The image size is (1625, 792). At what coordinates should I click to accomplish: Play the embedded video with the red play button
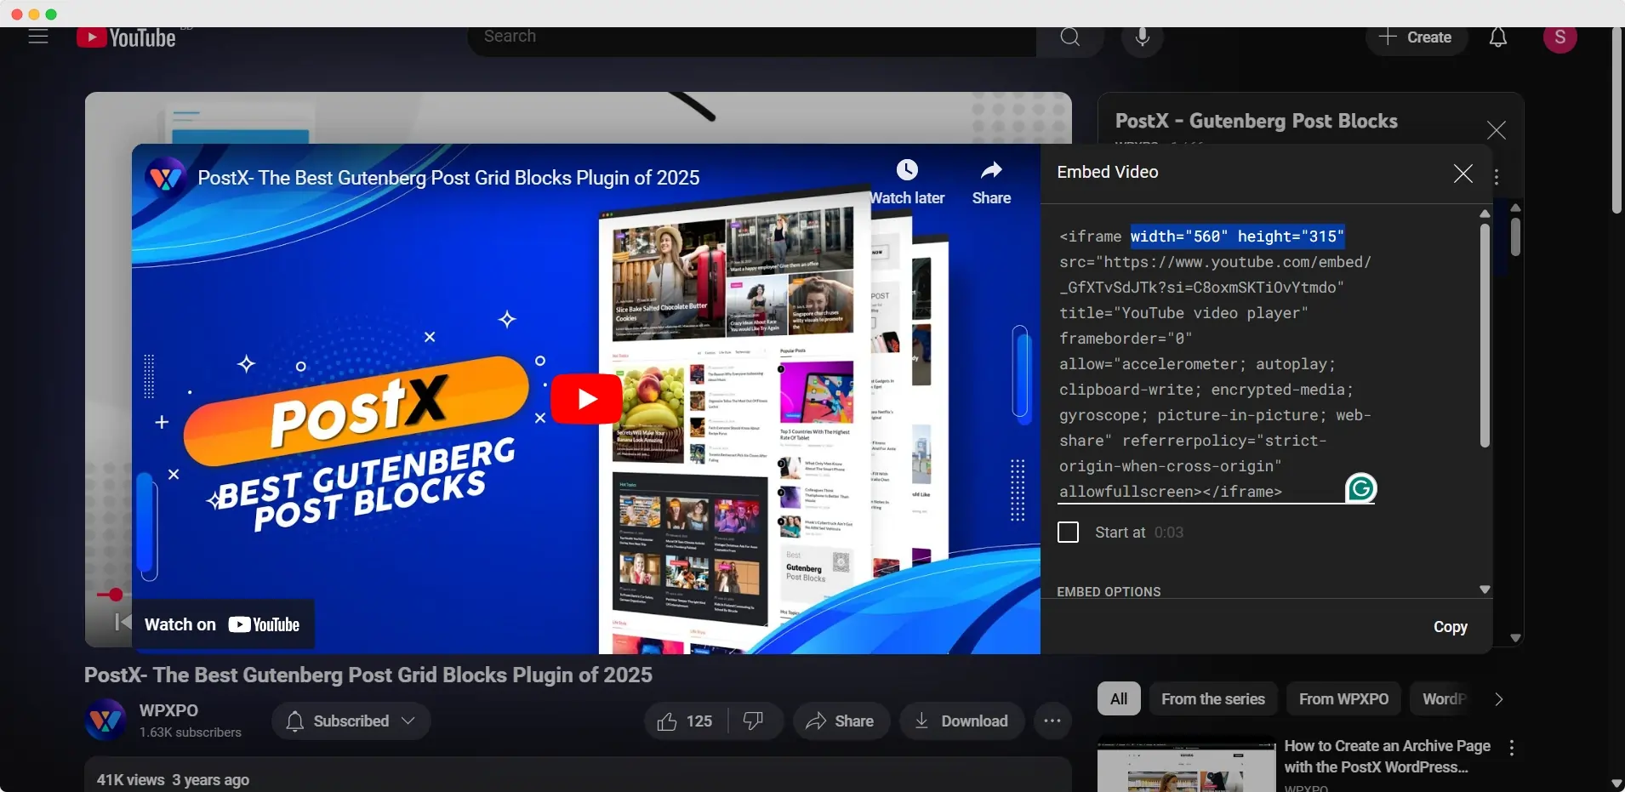[586, 398]
